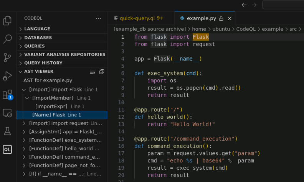Image resolution: width=304 pixels, height=182 pixels.
Task: Open the Run and Debug view
Action: click(7, 76)
